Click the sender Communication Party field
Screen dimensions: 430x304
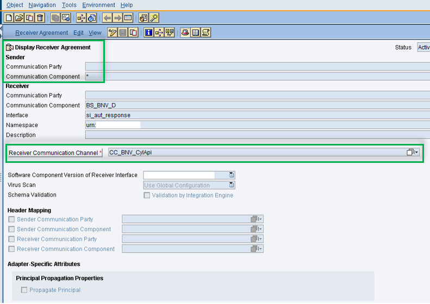coord(258,67)
